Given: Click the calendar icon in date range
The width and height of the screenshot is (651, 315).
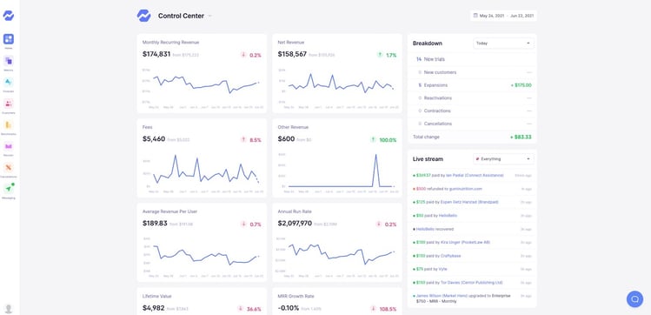Looking at the screenshot, I should (x=475, y=16).
